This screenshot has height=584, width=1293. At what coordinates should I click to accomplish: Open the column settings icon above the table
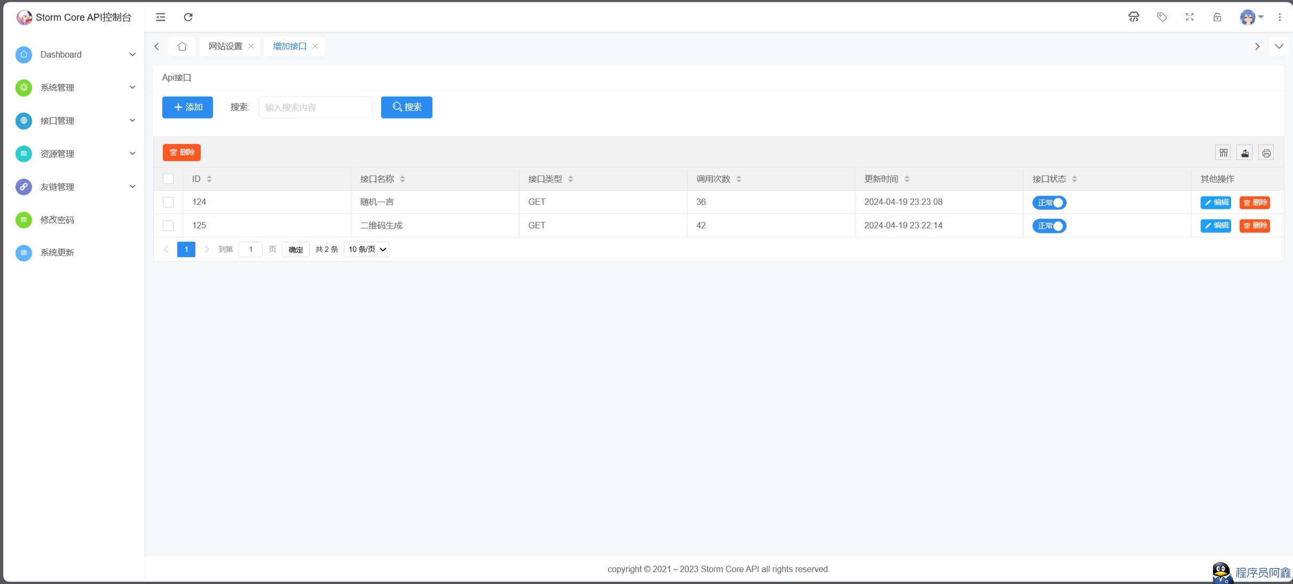coord(1223,152)
